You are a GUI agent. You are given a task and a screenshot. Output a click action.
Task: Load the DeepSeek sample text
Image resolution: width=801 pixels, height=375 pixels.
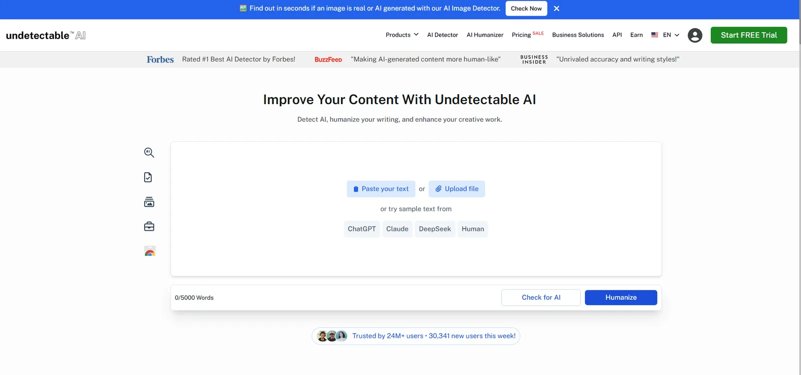tap(435, 229)
